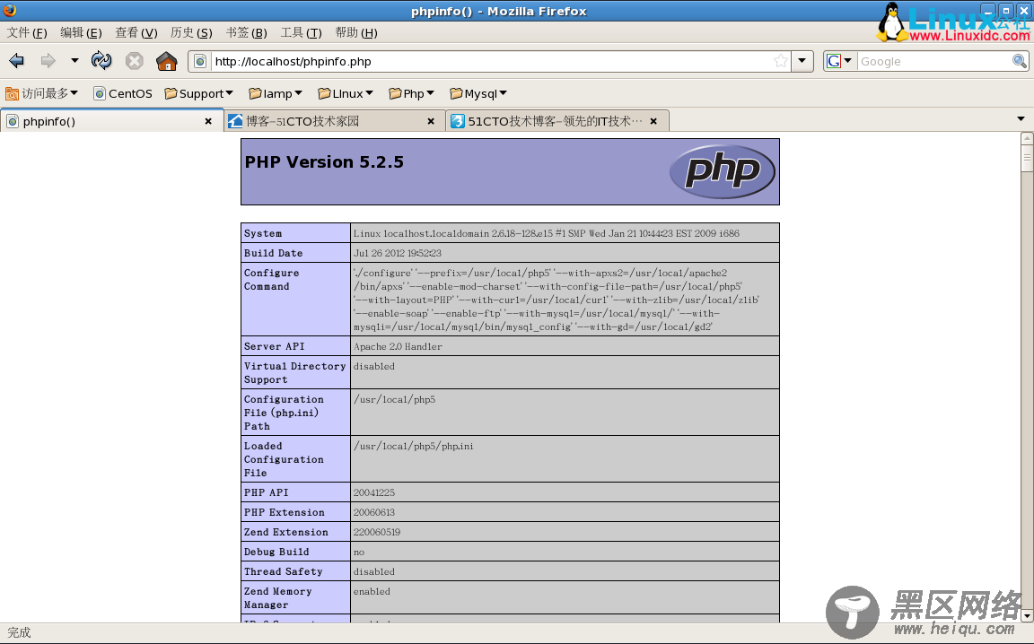
Task: Close the phpinfo() tab
Action: coord(208,121)
